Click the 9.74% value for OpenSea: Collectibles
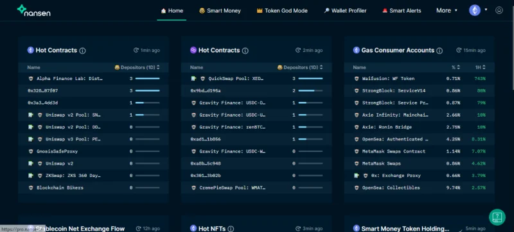This screenshot has width=514, height=232. tap(453, 188)
